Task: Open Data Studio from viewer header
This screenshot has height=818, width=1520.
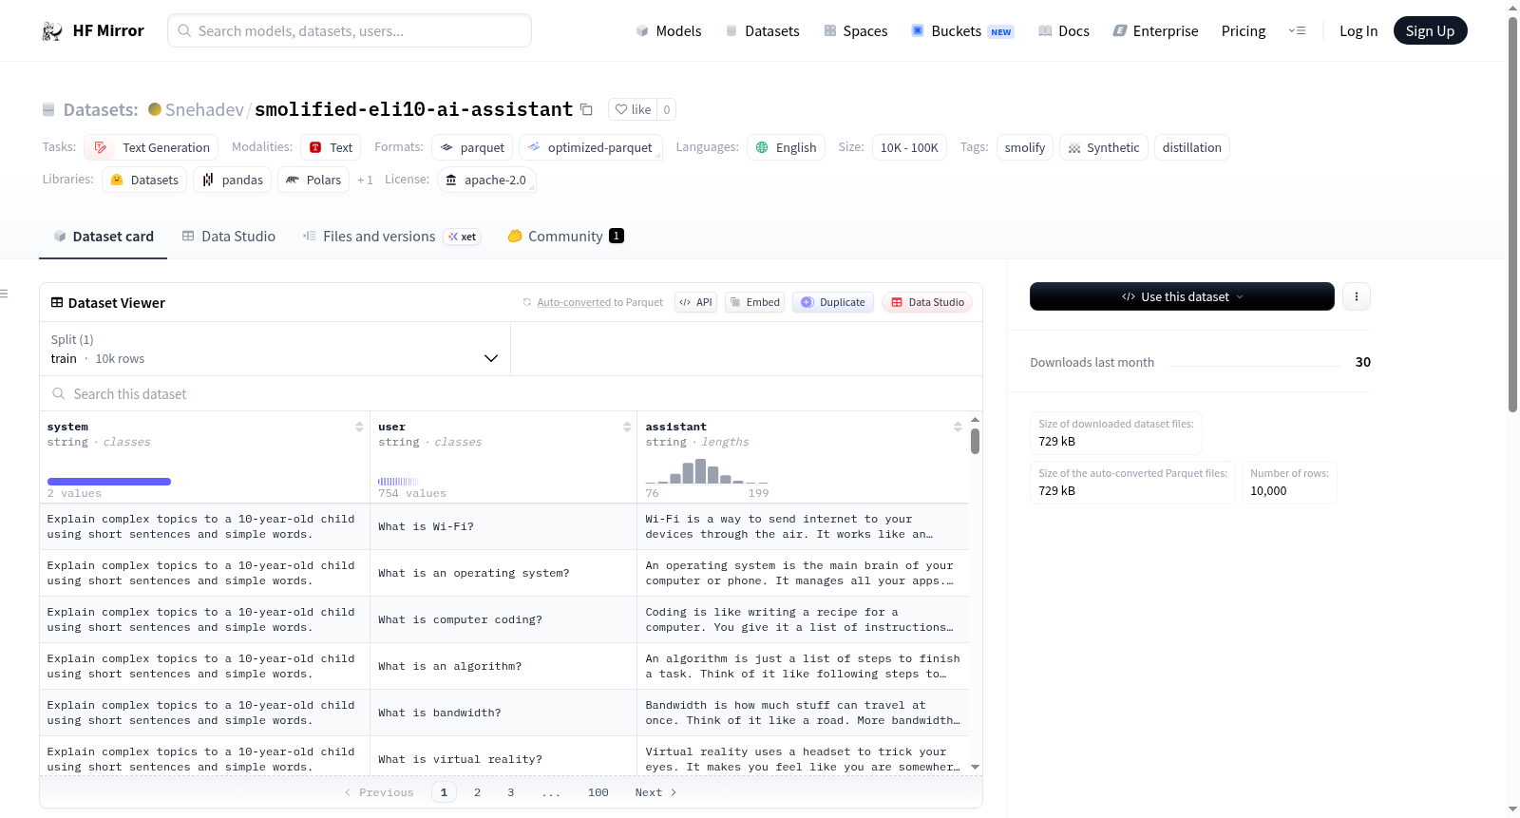Action: pos(927,302)
